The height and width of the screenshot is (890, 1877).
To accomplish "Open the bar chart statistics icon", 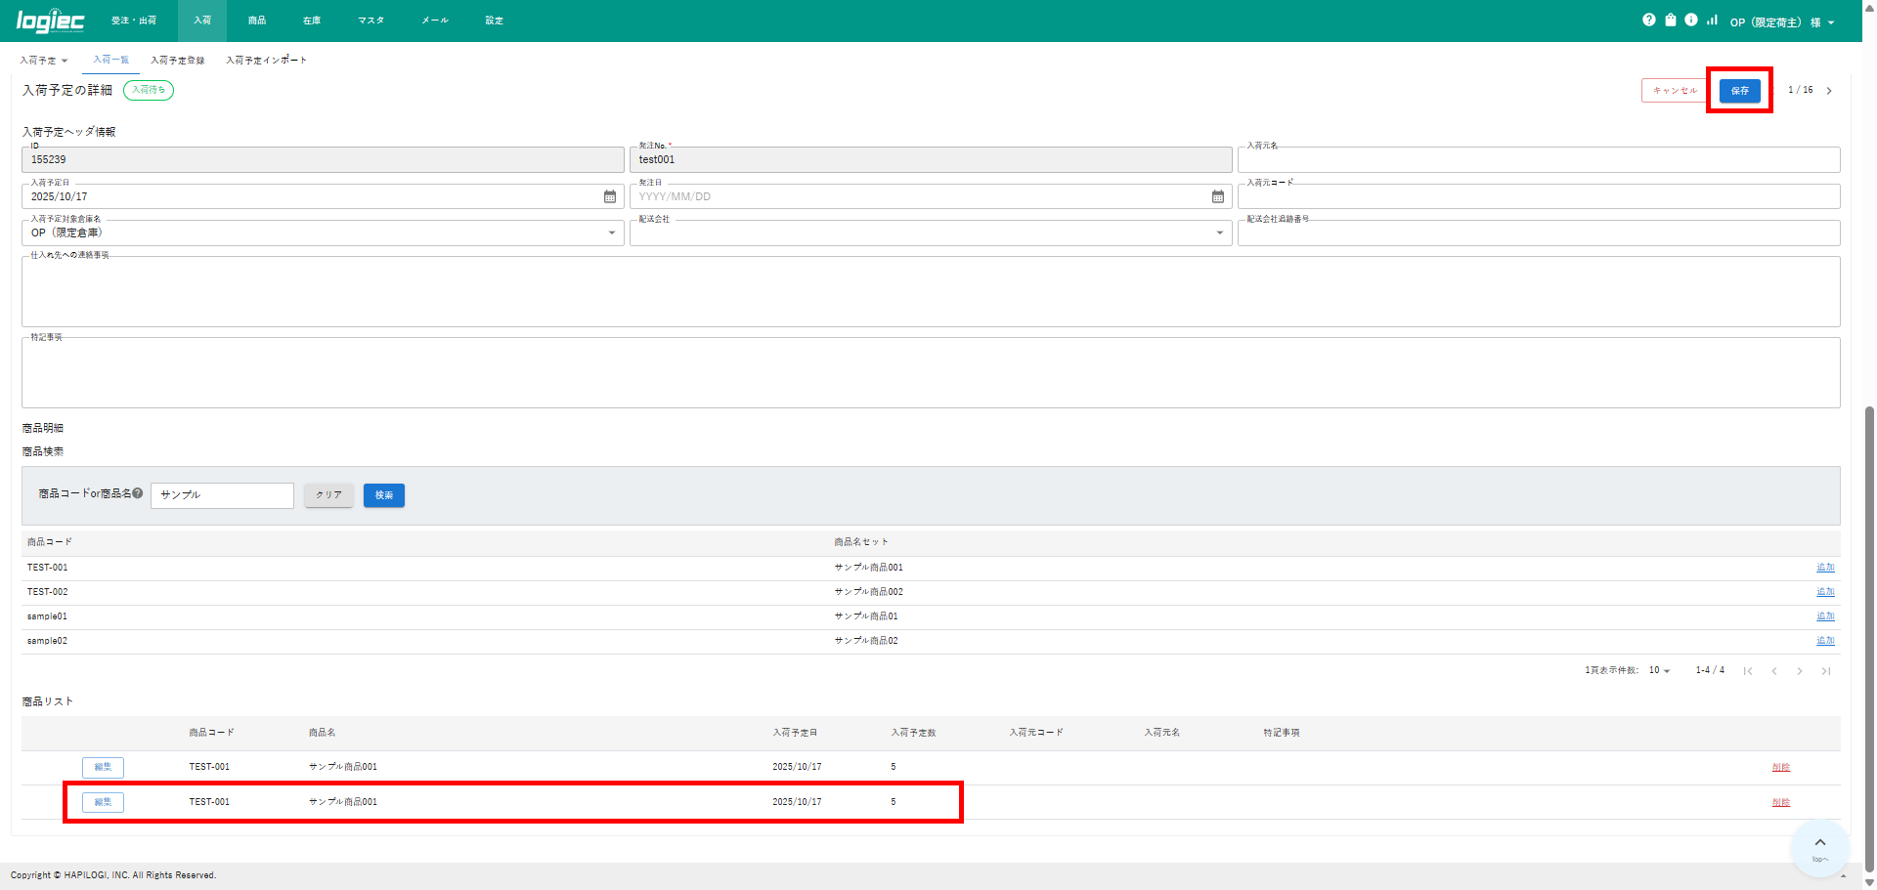I will pyautogui.click(x=1712, y=20).
